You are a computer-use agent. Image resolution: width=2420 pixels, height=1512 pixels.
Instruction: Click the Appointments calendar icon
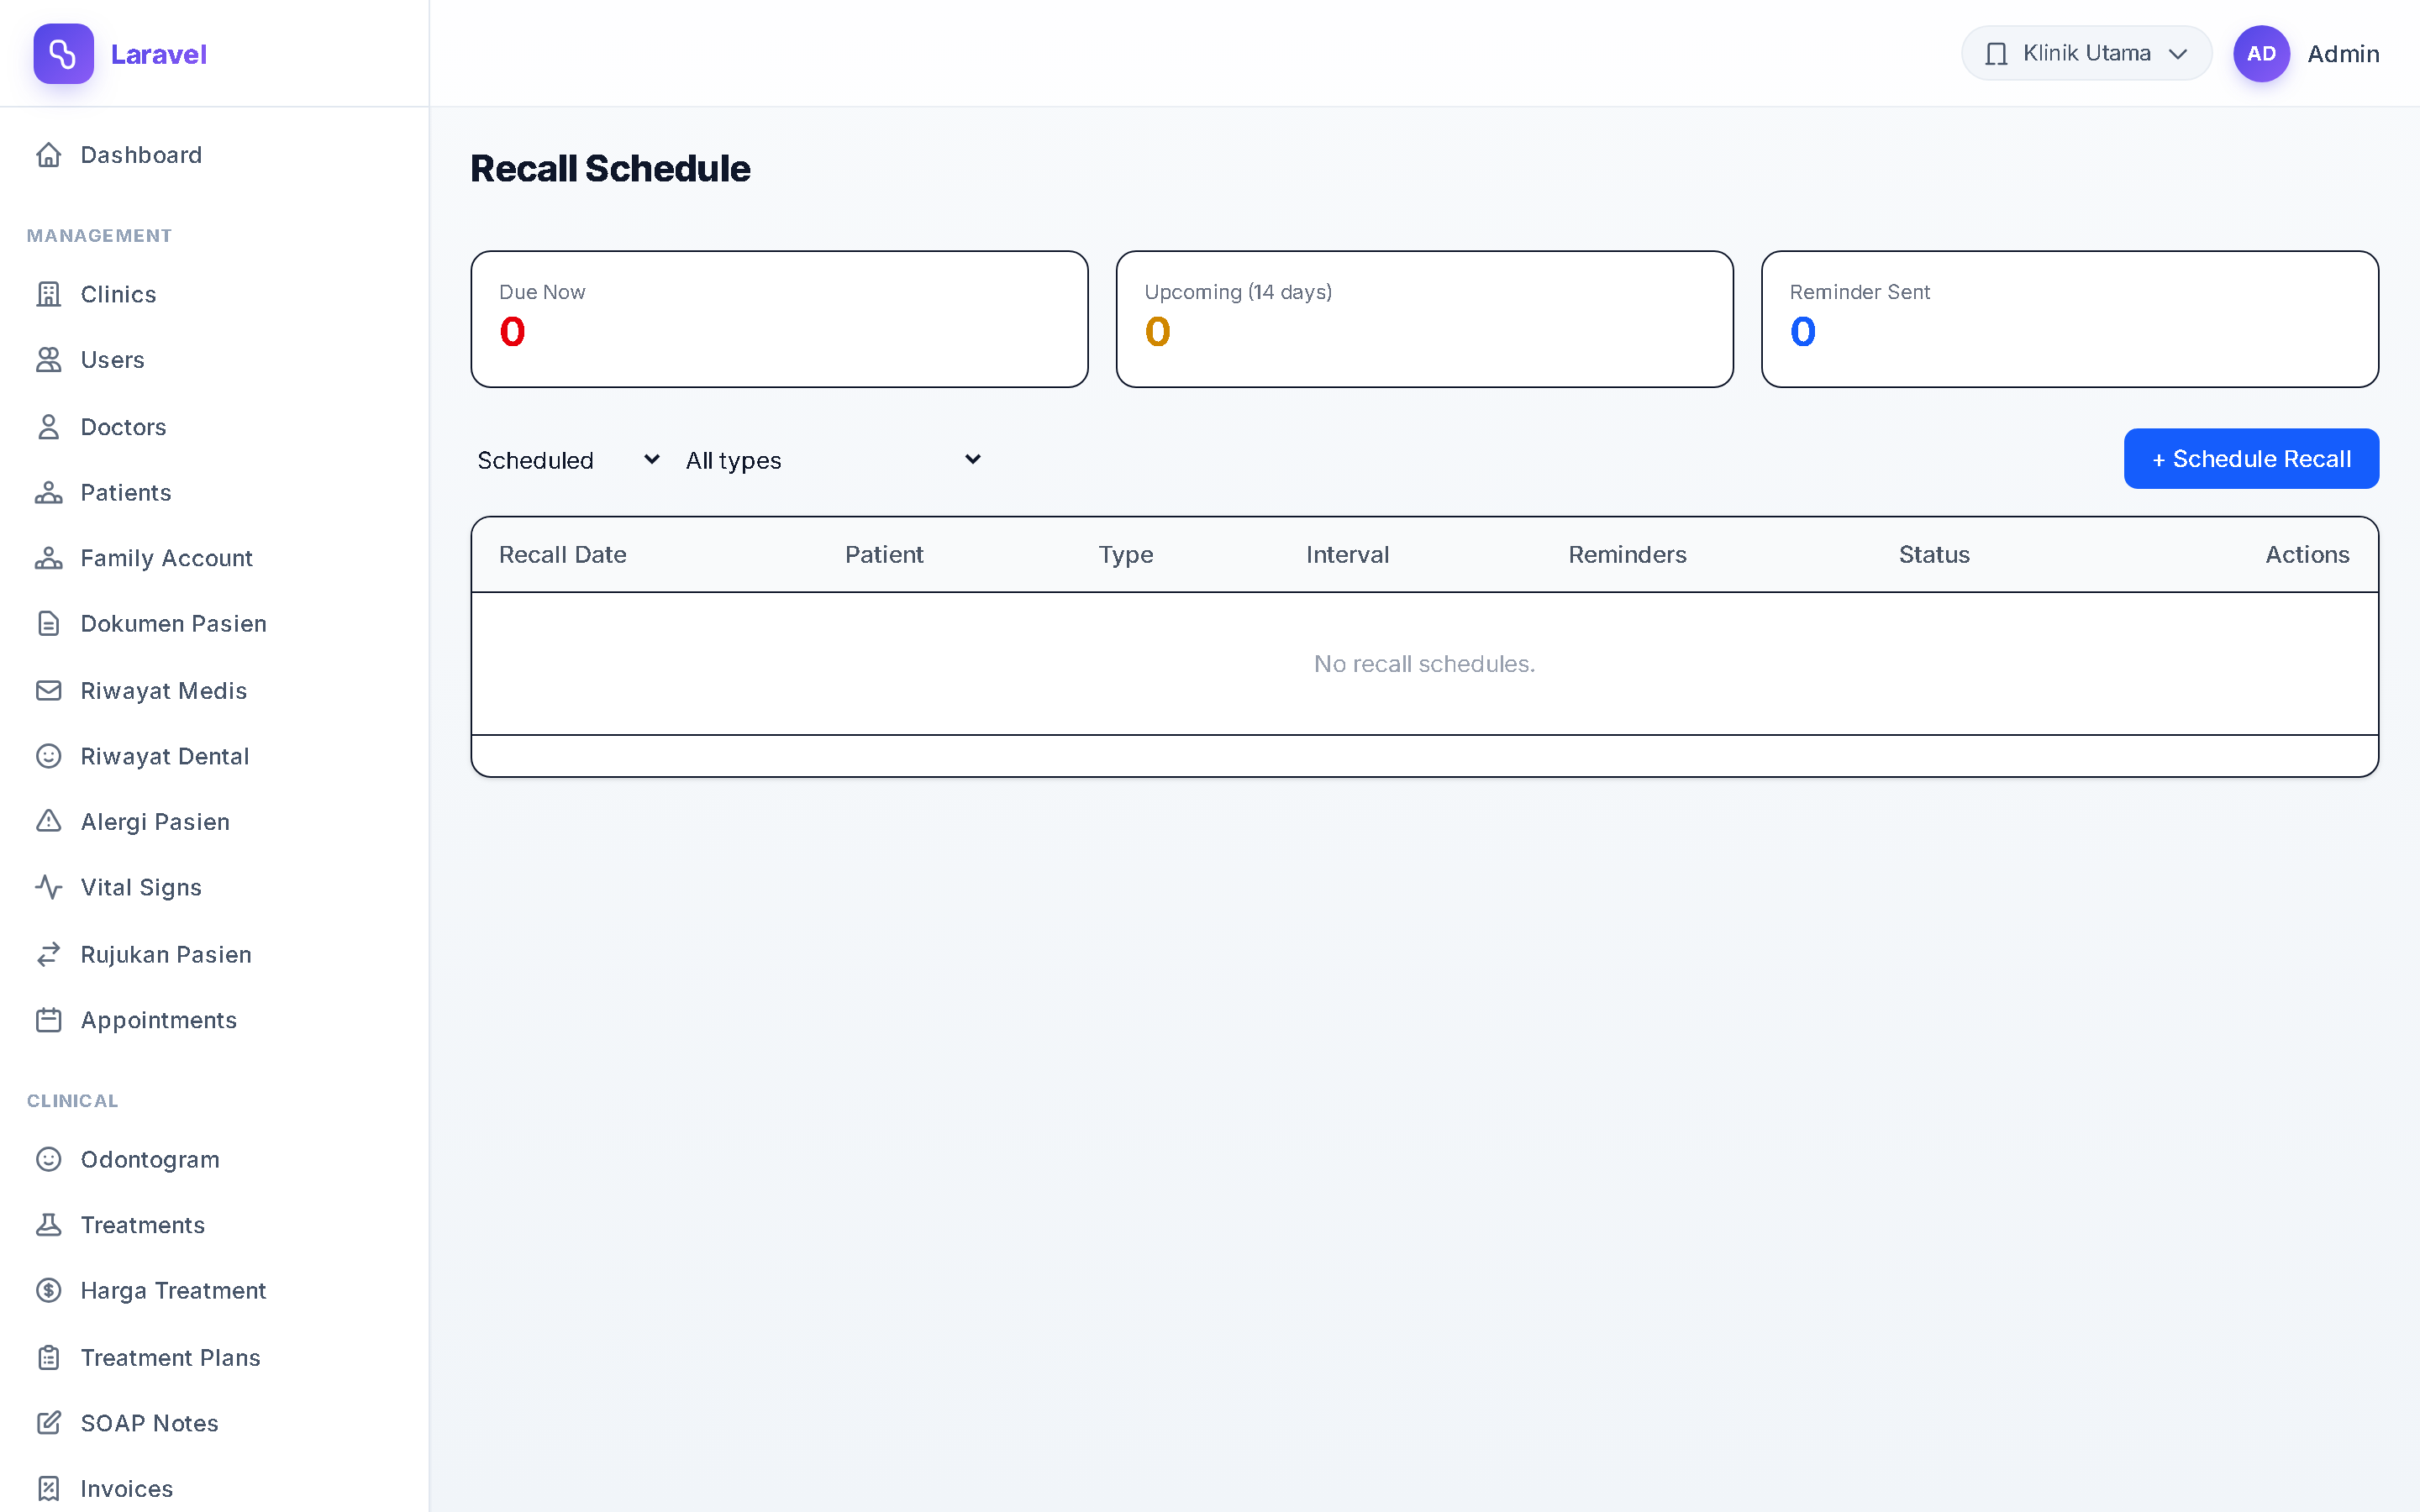49,1020
